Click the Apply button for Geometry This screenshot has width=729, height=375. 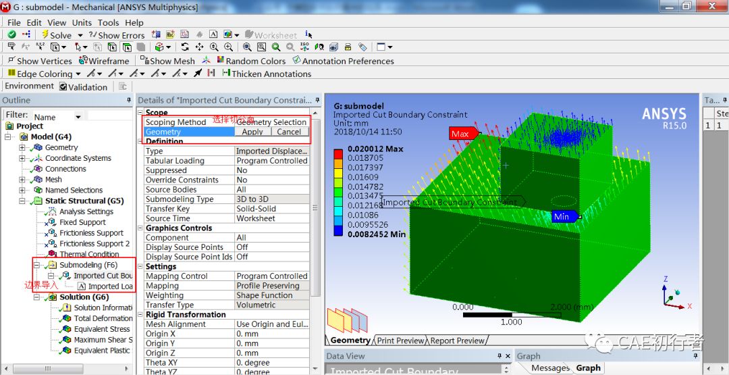tap(252, 132)
